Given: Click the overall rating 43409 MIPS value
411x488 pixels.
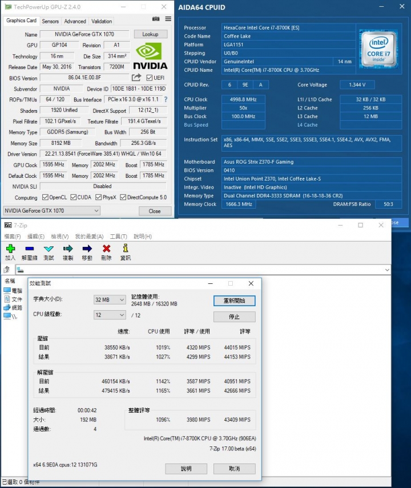Looking at the screenshot, I should [237, 420].
